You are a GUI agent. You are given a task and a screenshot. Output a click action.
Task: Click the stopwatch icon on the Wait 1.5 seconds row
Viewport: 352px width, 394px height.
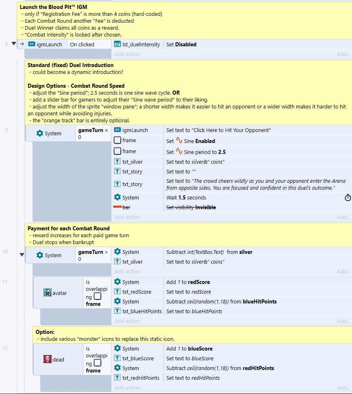(348, 198)
